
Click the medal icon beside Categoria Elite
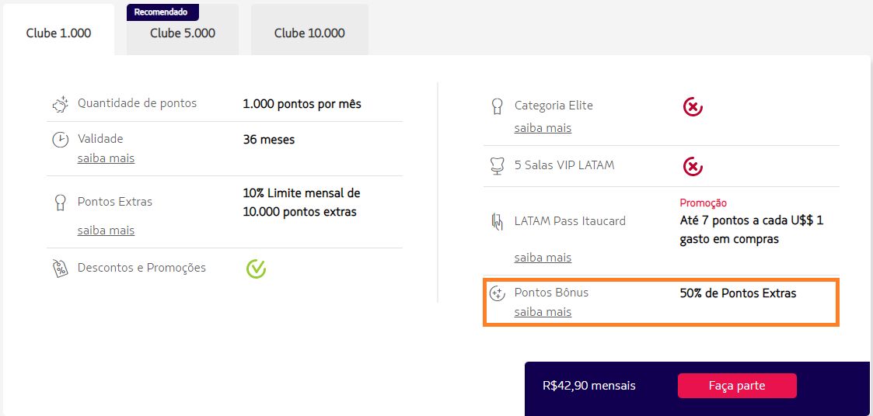tap(497, 106)
